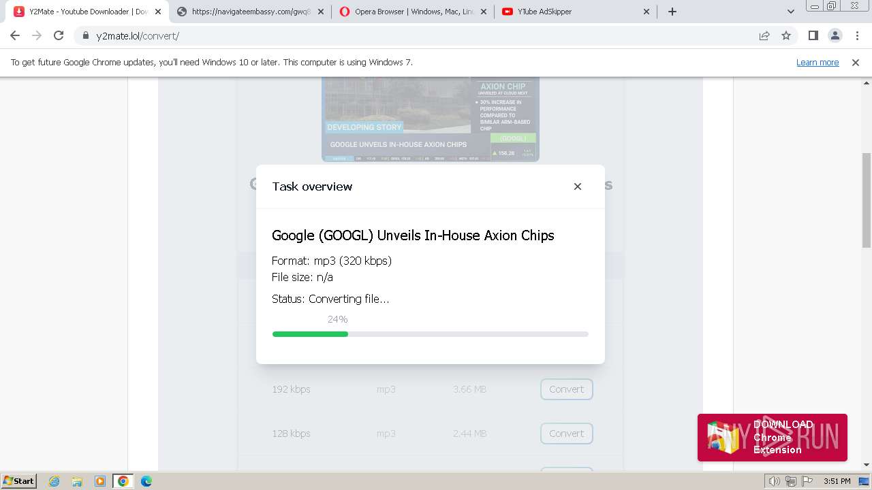Open the Action Center flag icon
This screenshot has width=872, height=490.
pos(807,481)
